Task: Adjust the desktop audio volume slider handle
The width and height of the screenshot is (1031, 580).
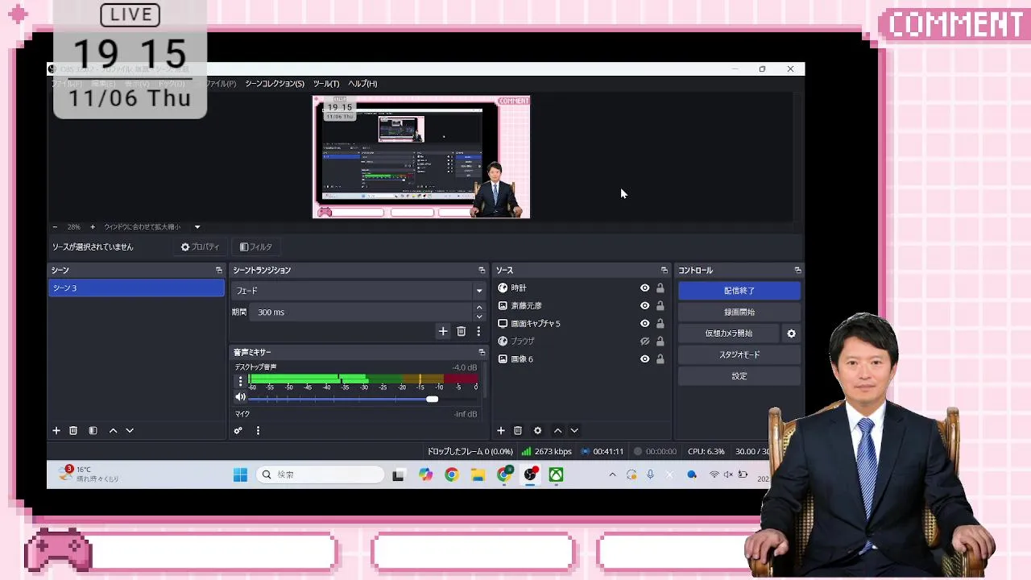Action: pos(433,400)
